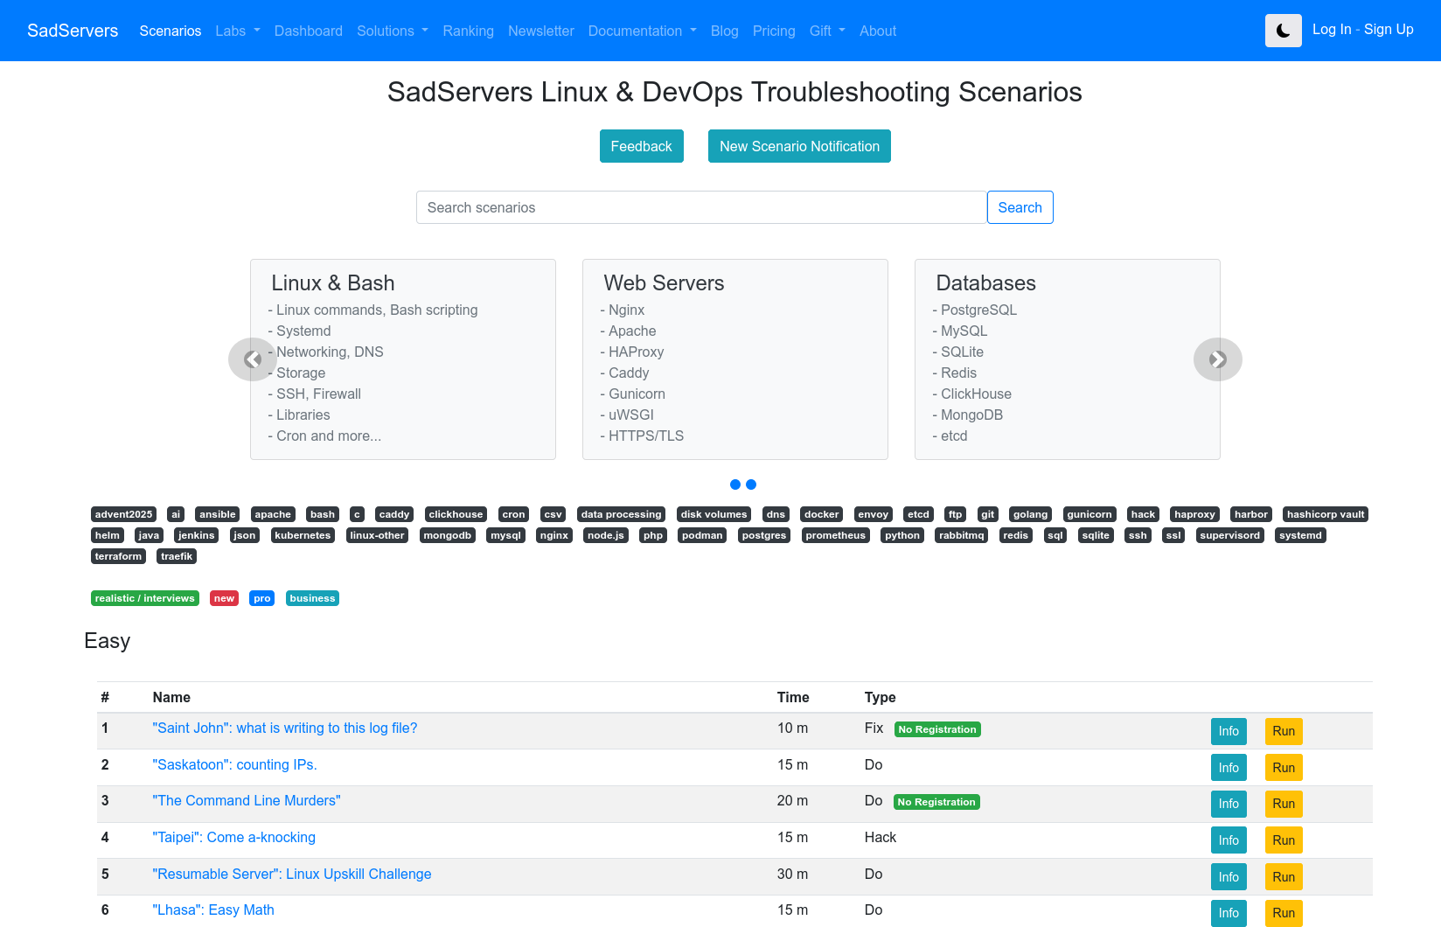Open the Scenarios nav item
This screenshot has width=1441, height=927.
171,31
